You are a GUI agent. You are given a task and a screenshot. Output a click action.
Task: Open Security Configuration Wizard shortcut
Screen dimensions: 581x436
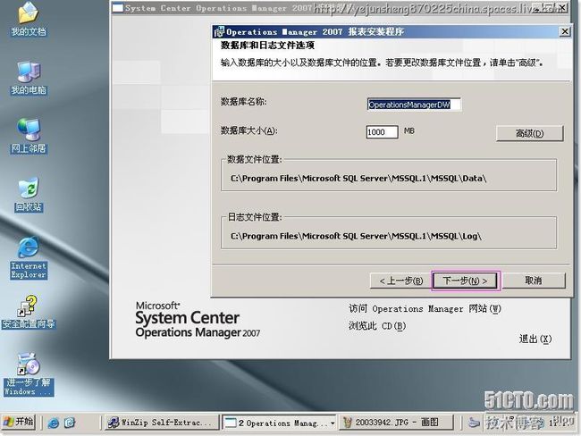(29, 312)
